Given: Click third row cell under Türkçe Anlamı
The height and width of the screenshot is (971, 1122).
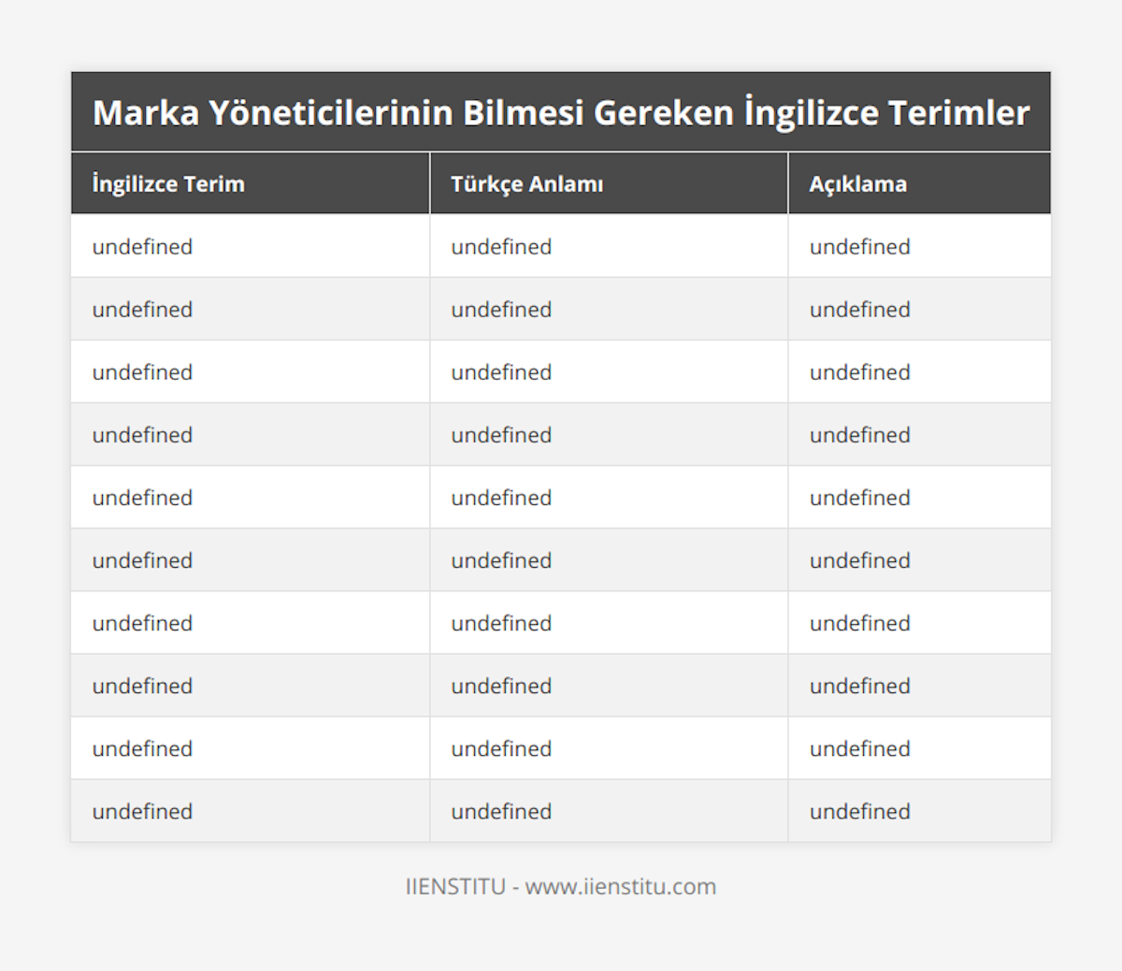Looking at the screenshot, I should pos(502,372).
